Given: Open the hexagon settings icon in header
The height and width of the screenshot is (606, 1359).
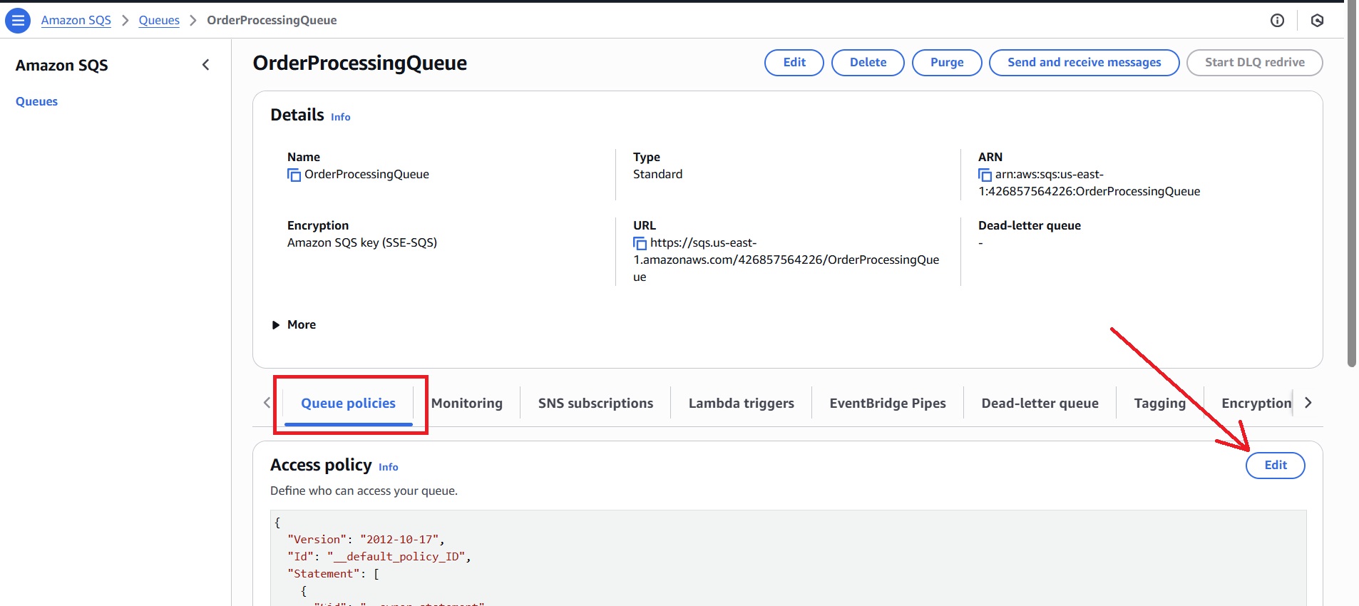Looking at the screenshot, I should click(x=1317, y=21).
